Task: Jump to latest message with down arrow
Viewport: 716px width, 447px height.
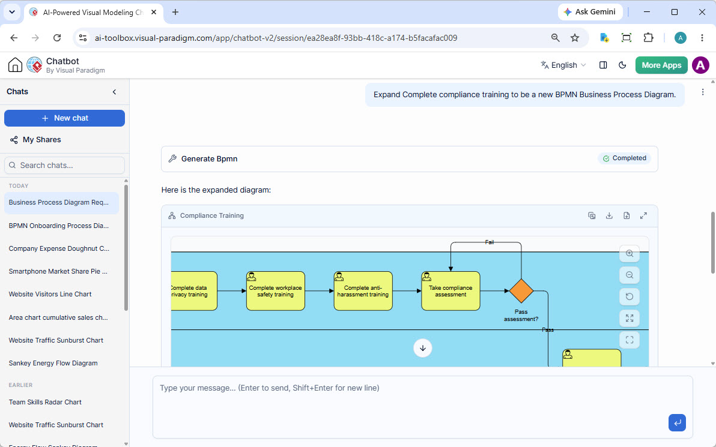Action: (423, 348)
